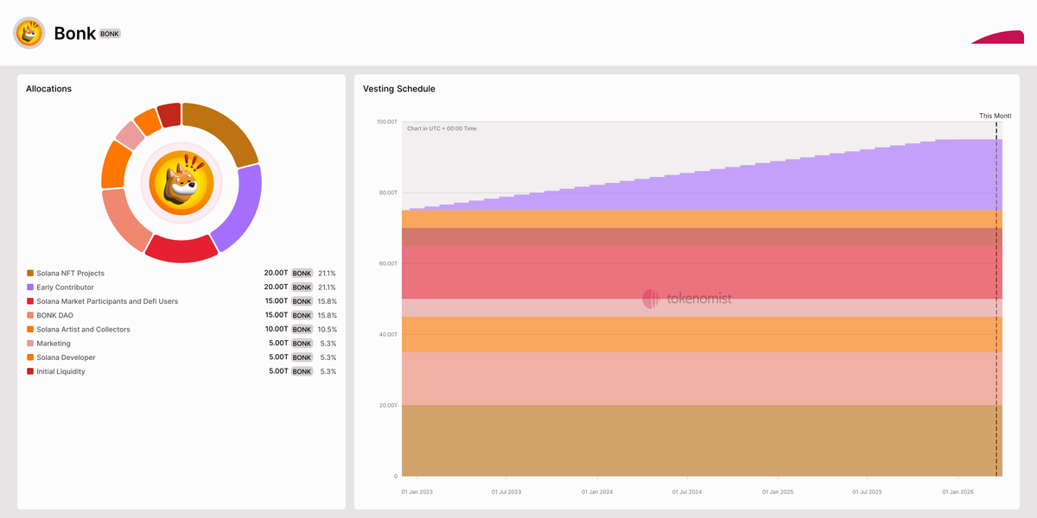Click the 21.1% value for Solana NFT Projects
The image size is (1037, 518).
(x=327, y=273)
